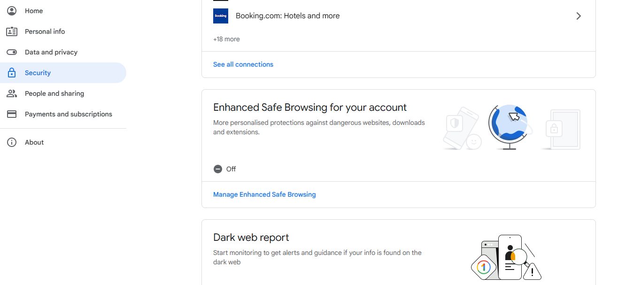Click the About info icon
This screenshot has width=618, height=285.
pyautogui.click(x=12, y=142)
